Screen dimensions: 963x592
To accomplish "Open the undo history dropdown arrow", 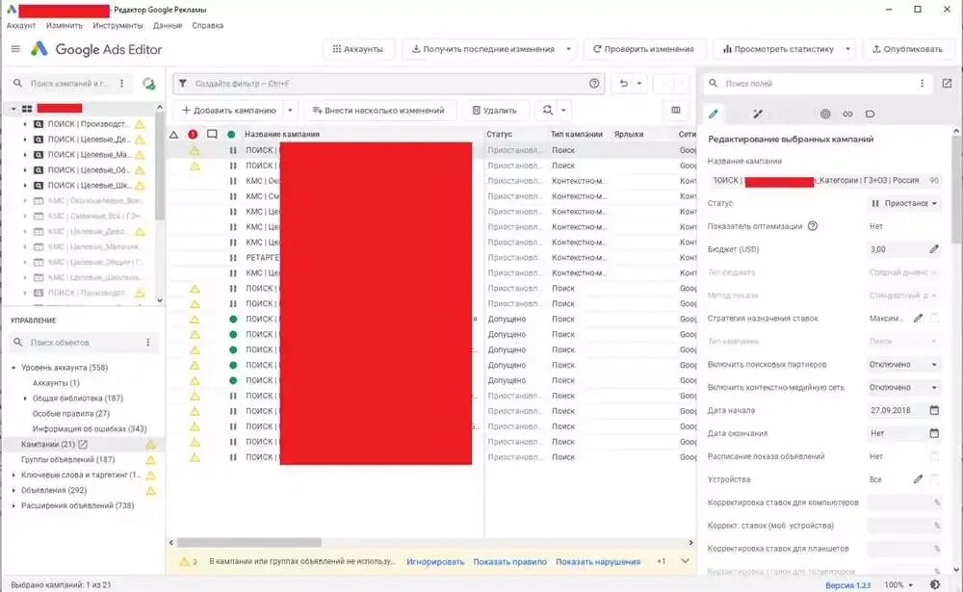I will point(638,83).
